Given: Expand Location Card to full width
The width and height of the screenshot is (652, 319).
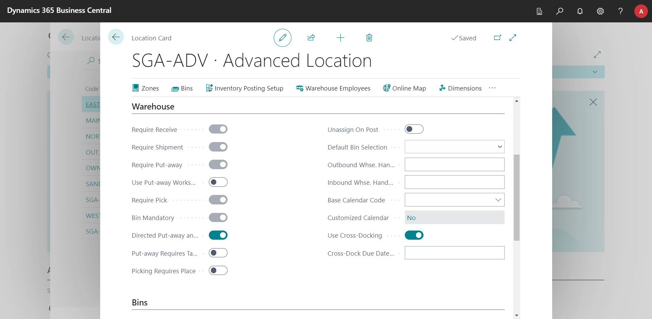Looking at the screenshot, I should [x=513, y=38].
